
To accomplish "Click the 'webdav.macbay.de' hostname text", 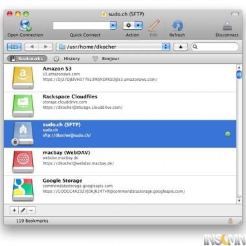I will tap(60, 158).
